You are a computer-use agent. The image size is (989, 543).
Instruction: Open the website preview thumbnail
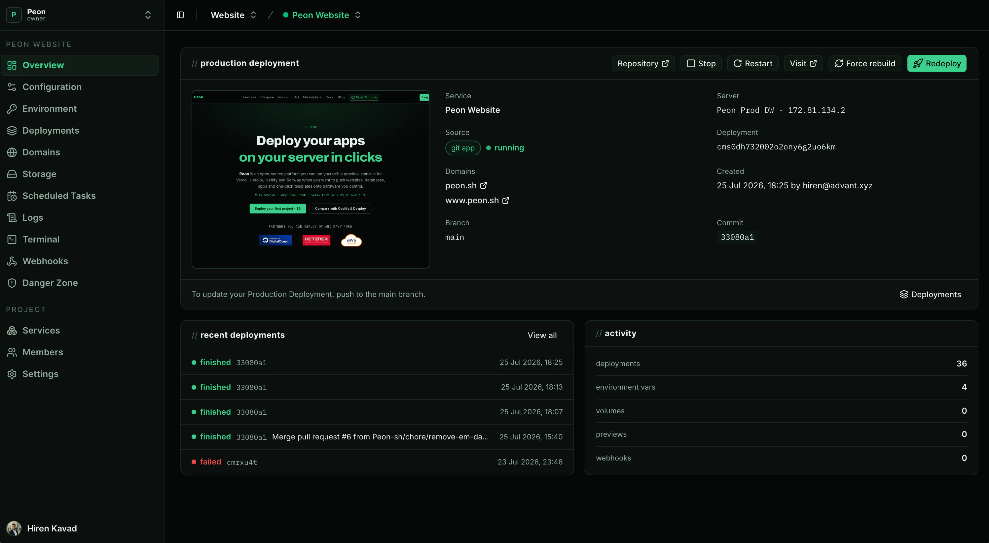pyautogui.click(x=310, y=179)
